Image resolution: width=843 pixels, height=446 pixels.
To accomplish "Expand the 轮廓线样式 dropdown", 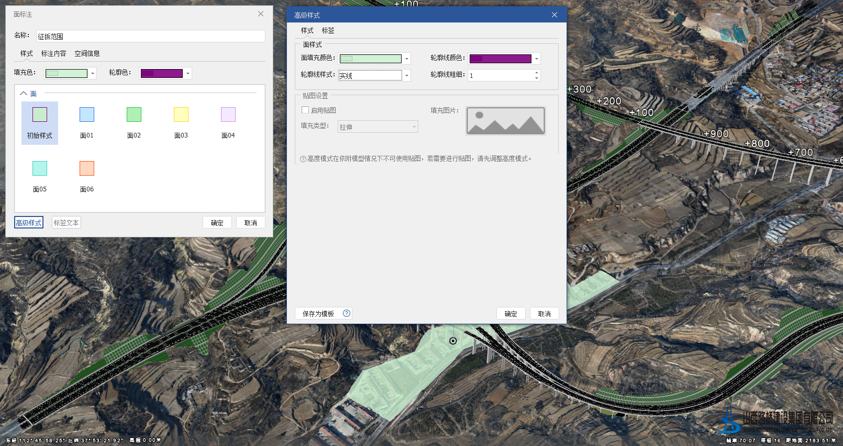I will point(407,76).
